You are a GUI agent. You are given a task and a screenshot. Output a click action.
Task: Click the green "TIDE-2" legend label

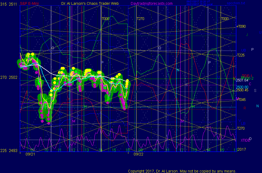point(248,78)
